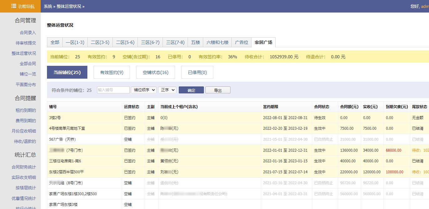Switch to the 二区(5-6) tab
Viewport: 429px width, 209px height.
[x=125, y=42]
